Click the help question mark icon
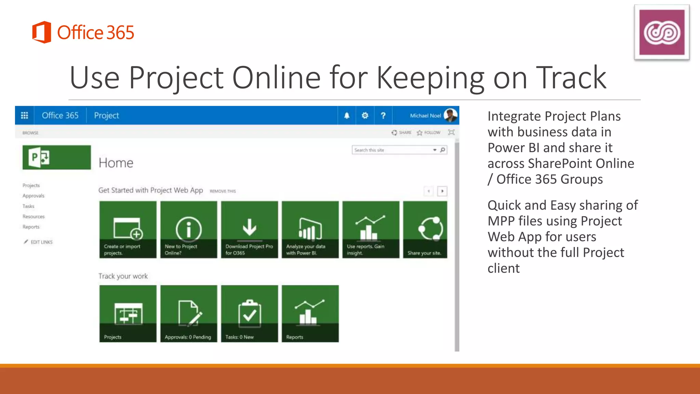This screenshot has height=394, width=700. point(383,116)
